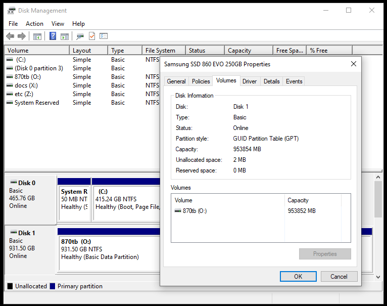387x306 pixels.
Task: Open the File menu
Action: 13,24
